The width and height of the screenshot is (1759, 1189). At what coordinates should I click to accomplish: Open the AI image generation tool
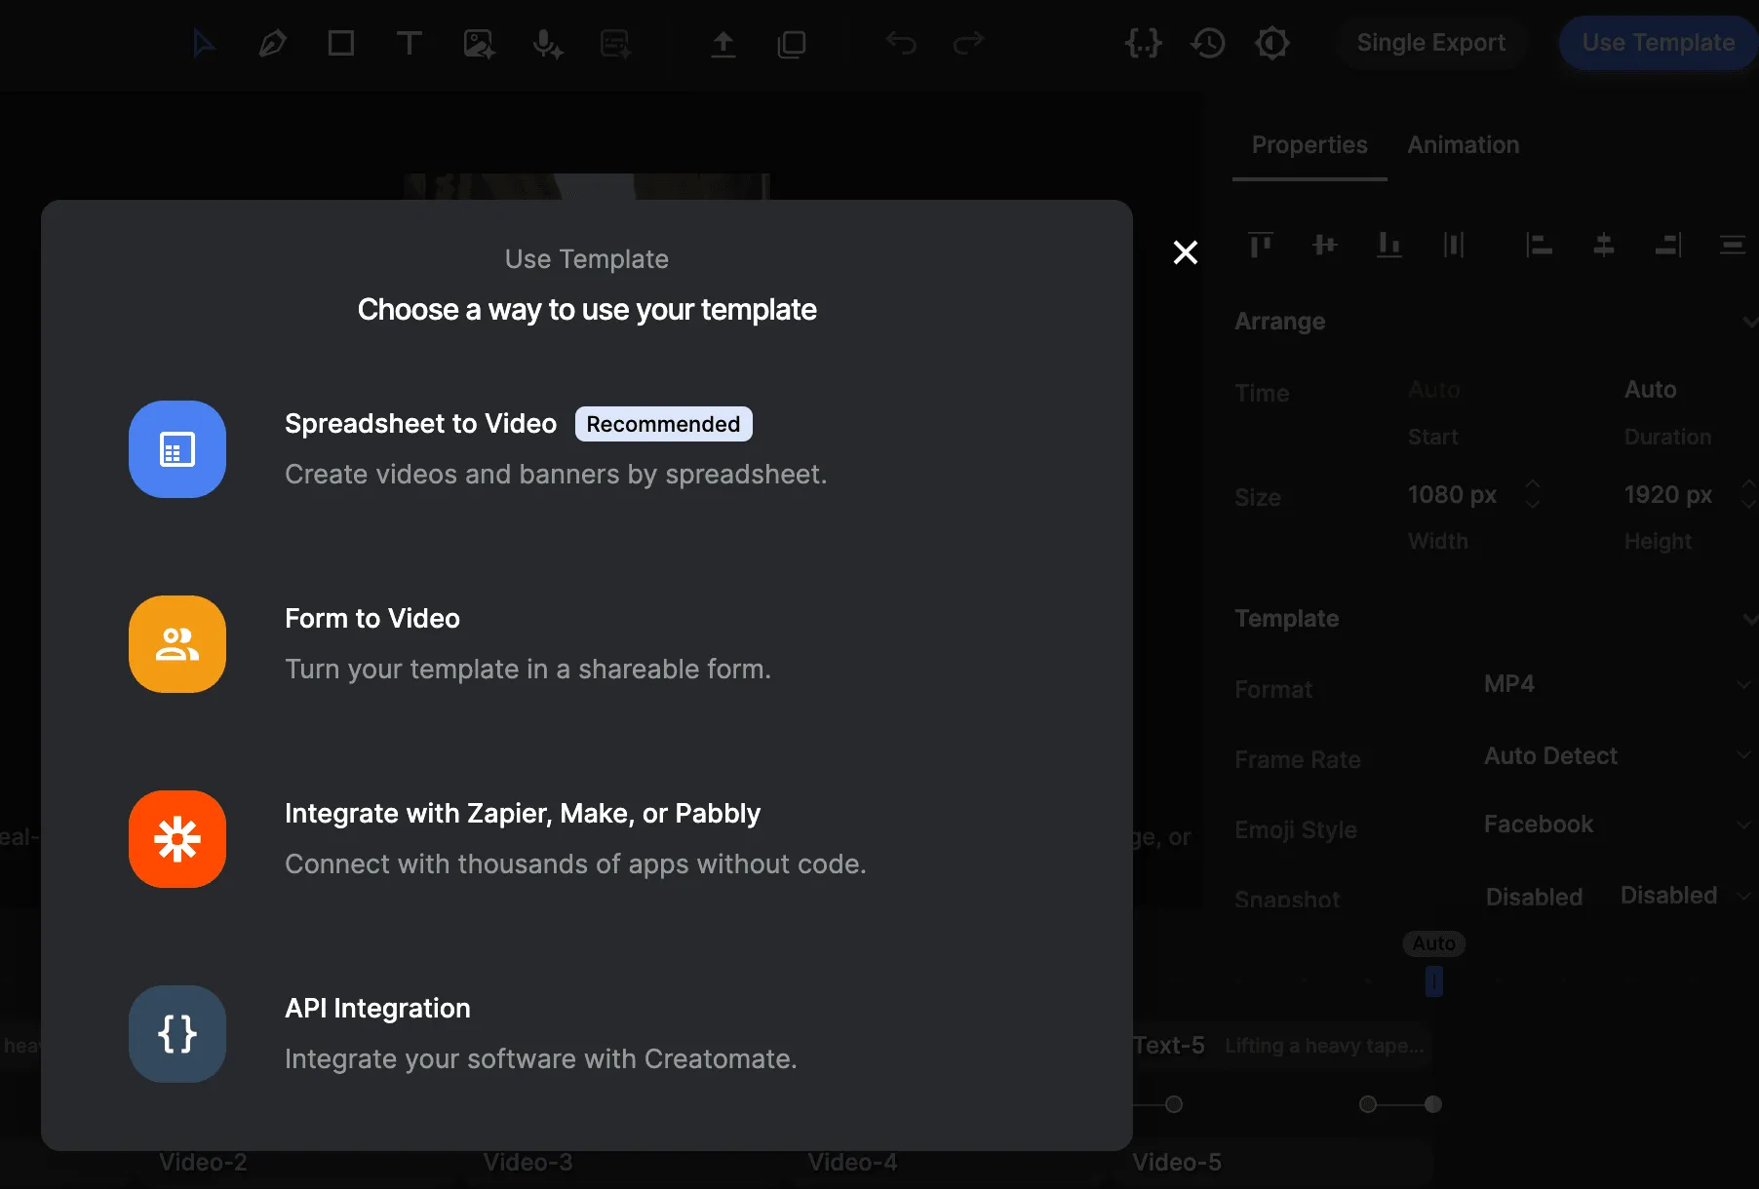click(479, 43)
